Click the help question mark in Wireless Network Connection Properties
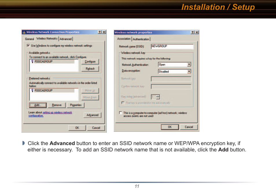Viewport: 276px width, 191px height. (100, 32)
